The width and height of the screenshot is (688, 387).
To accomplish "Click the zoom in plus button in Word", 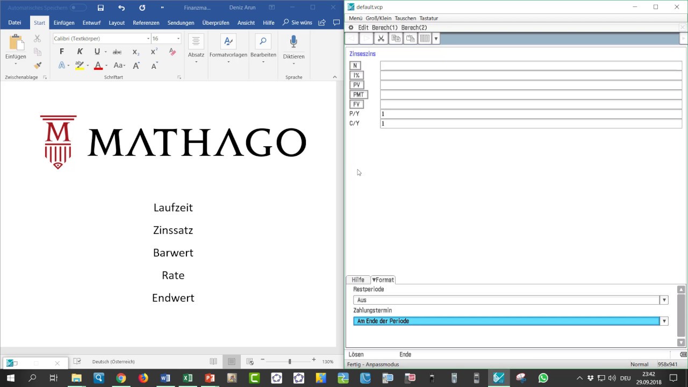I will click(314, 360).
